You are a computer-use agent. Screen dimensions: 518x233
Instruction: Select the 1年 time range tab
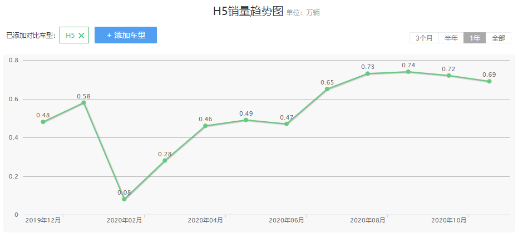(475, 38)
